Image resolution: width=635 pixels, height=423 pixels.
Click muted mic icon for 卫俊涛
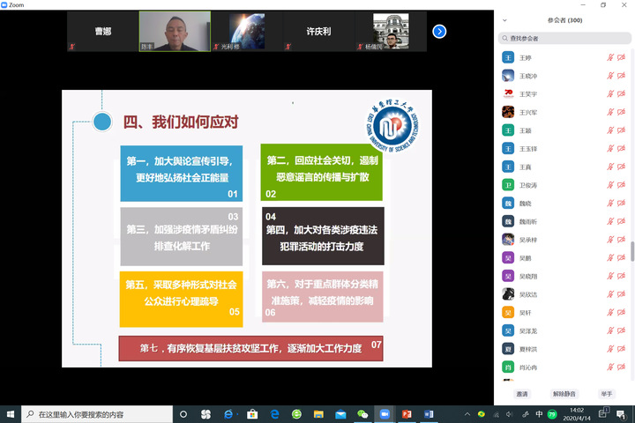point(609,185)
